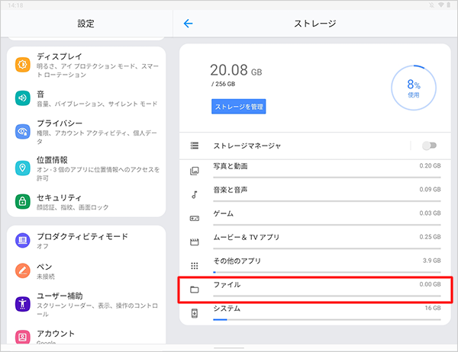
Task: Tap the other apps grid icon
Action: pos(195,266)
